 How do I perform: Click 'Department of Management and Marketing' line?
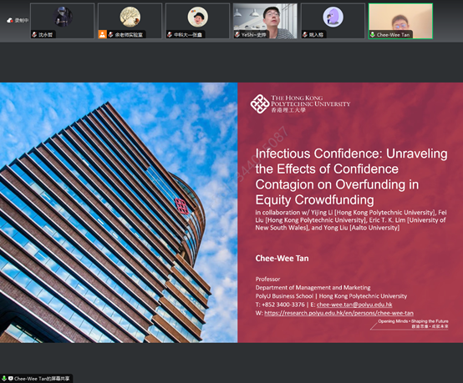(x=313, y=288)
